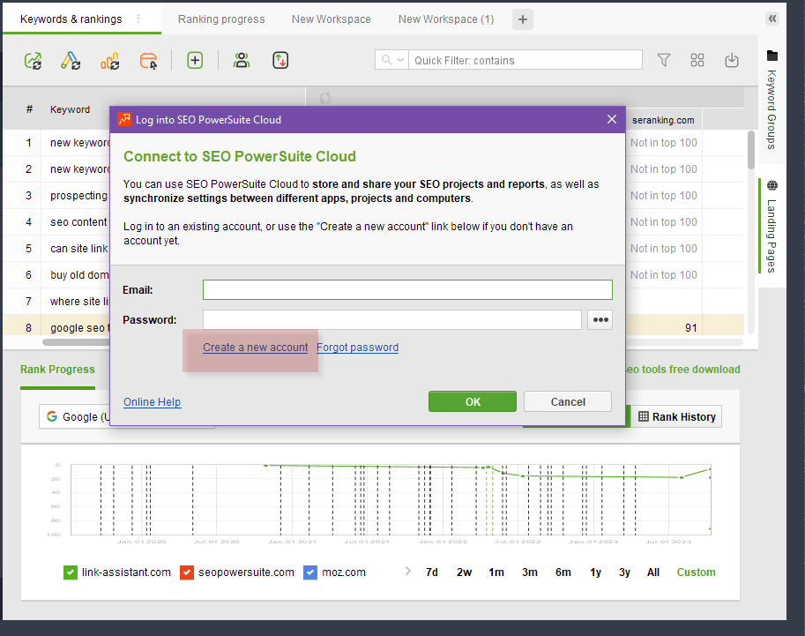Click the folder icon above Keyword Groups
Screen dimensions: 805x636
point(772,56)
